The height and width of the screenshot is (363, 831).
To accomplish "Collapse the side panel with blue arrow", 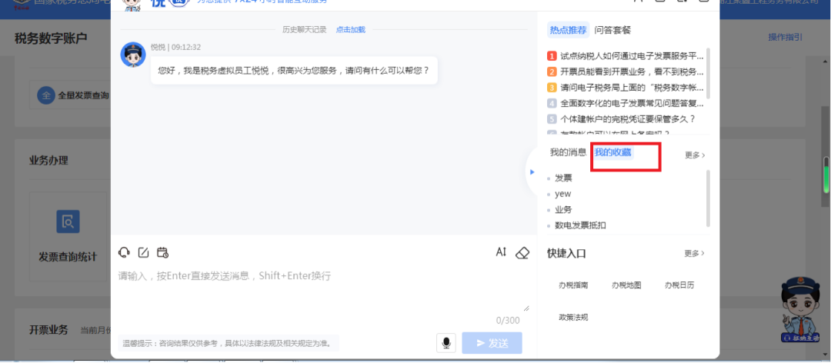I will click(532, 172).
